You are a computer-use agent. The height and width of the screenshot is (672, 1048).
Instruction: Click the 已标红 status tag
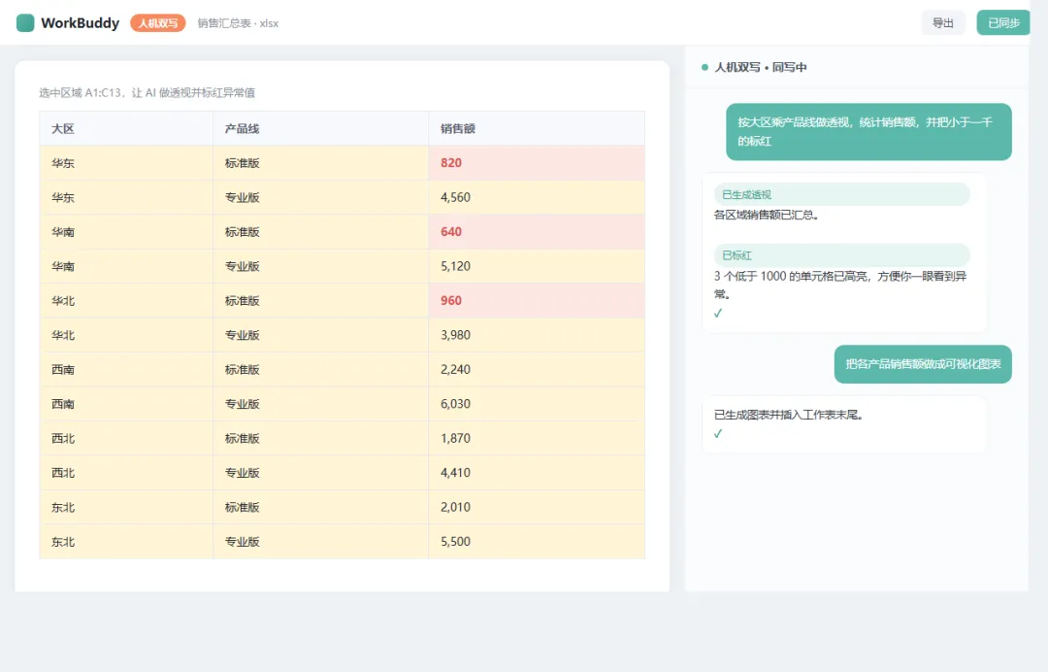click(x=841, y=255)
